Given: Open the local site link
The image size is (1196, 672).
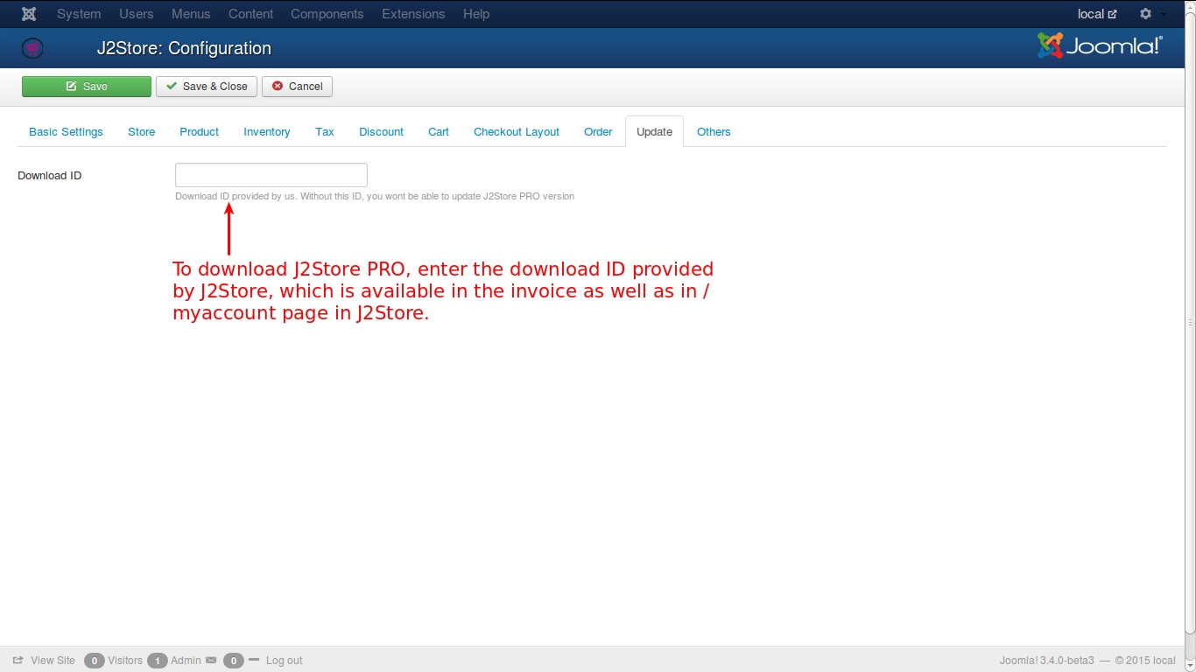Looking at the screenshot, I should pos(1097,14).
